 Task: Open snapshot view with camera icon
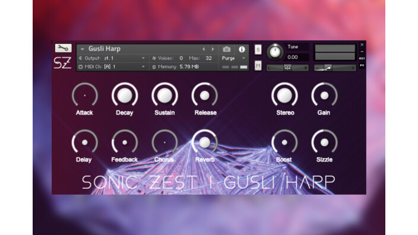pyautogui.click(x=227, y=49)
